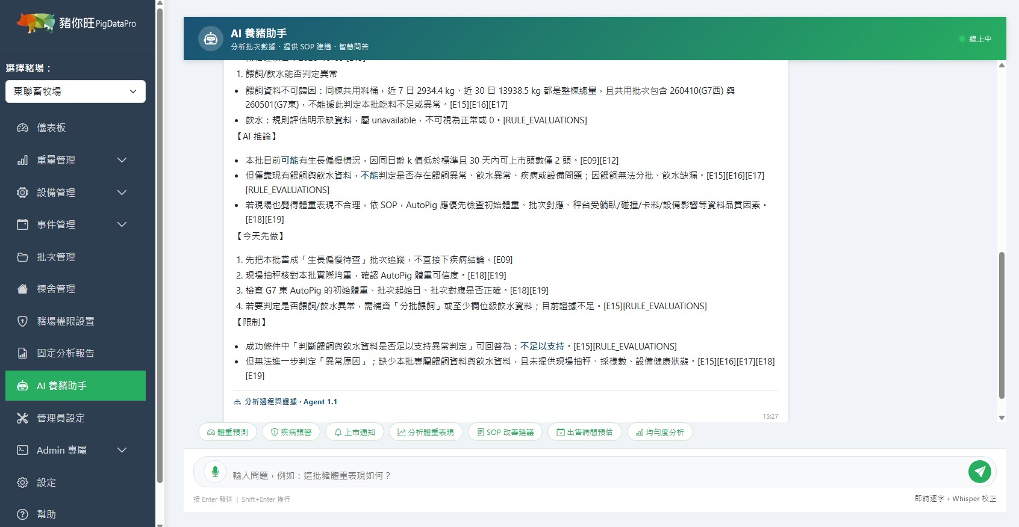Click the 上市通知 quick prompt button
1019x527 pixels.
point(355,432)
